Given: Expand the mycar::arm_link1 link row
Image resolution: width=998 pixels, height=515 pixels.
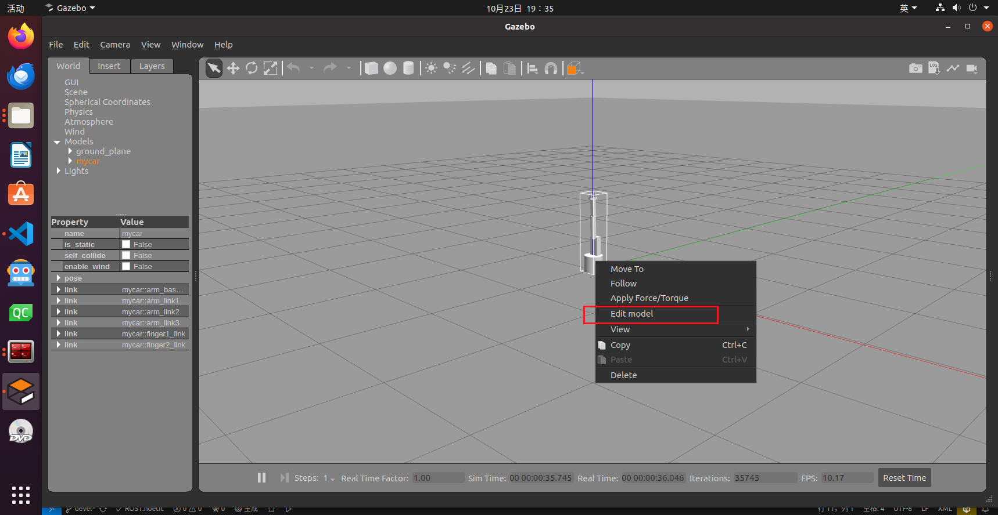Looking at the screenshot, I should click(x=59, y=300).
